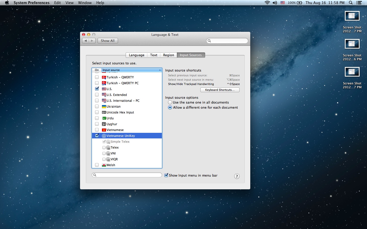
Task: Click the U.S. Extended flag icon
Action: [104, 95]
